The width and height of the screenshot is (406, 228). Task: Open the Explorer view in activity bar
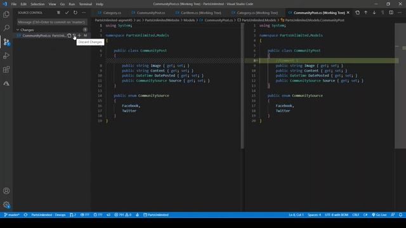pyautogui.click(x=6, y=14)
